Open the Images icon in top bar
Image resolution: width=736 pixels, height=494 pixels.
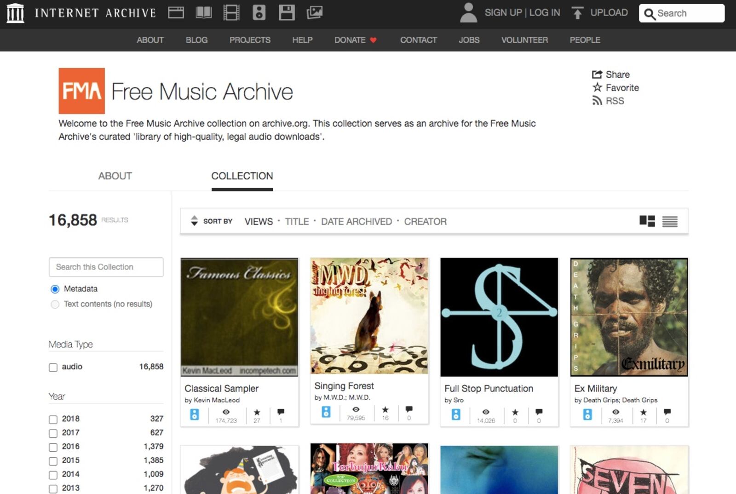pyautogui.click(x=315, y=12)
